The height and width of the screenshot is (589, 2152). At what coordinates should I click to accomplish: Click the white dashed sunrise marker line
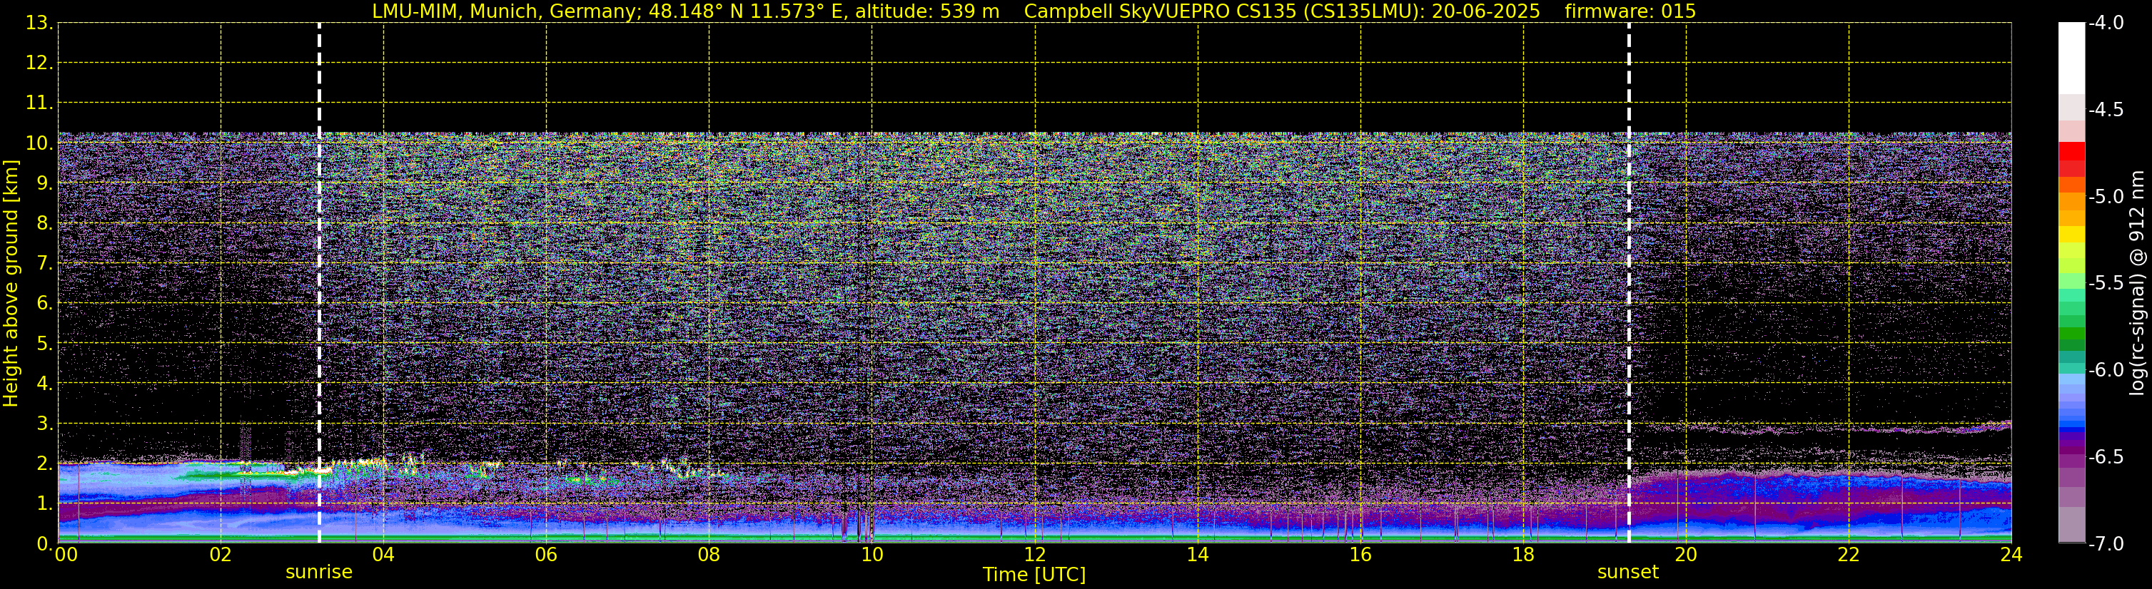pyautogui.click(x=319, y=283)
